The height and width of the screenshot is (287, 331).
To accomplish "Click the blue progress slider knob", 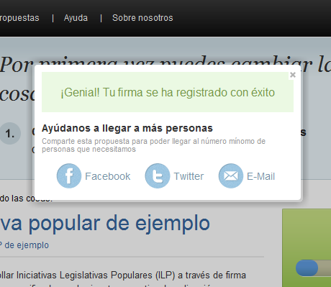I will (307, 268).
